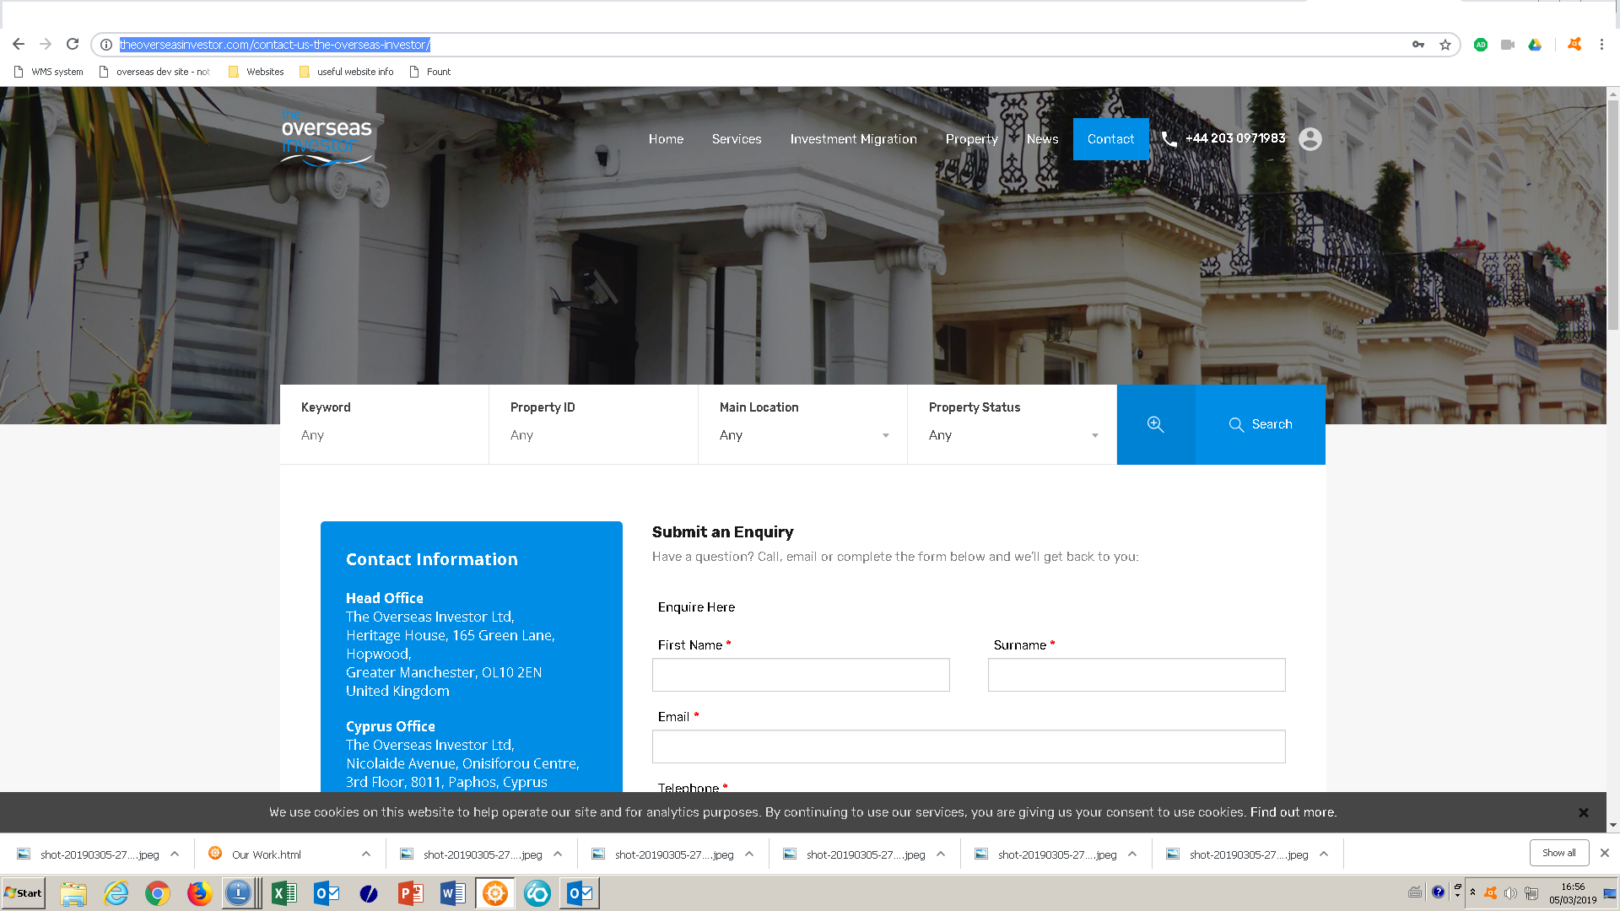1620x911 pixels.
Task: Click the Google Drive extension icon
Action: [x=1535, y=45]
